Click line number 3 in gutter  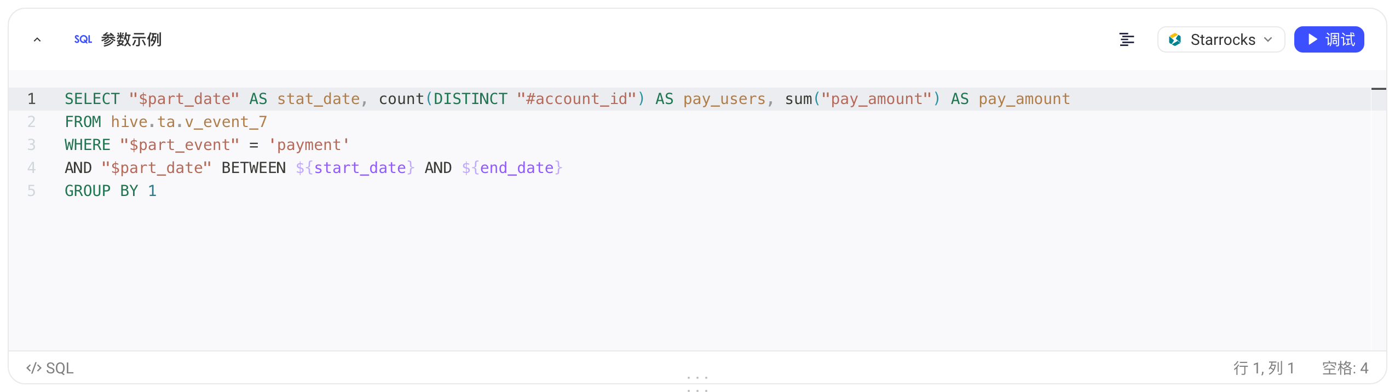(x=31, y=145)
